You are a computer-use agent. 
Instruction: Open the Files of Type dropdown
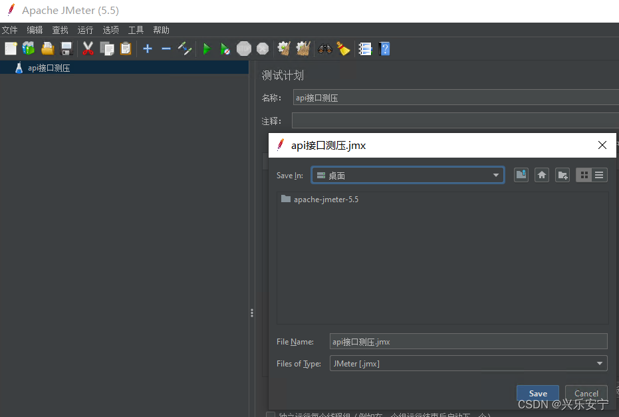tap(468, 363)
